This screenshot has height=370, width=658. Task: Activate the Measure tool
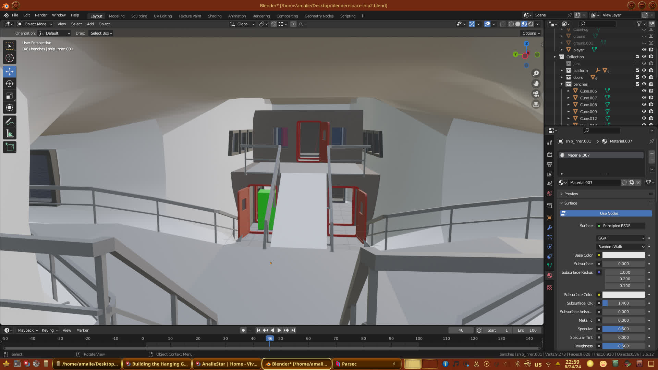point(10,134)
